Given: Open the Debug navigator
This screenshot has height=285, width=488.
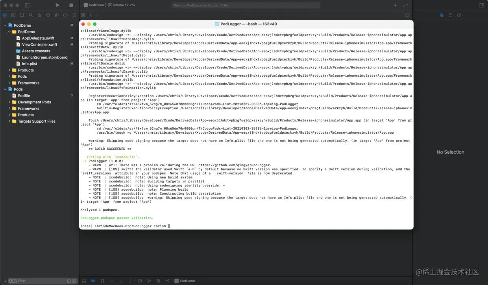Looking at the screenshot, I should pyautogui.click(x=57, y=15).
